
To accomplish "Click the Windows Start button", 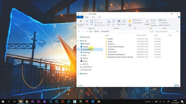I will [3, 101].
